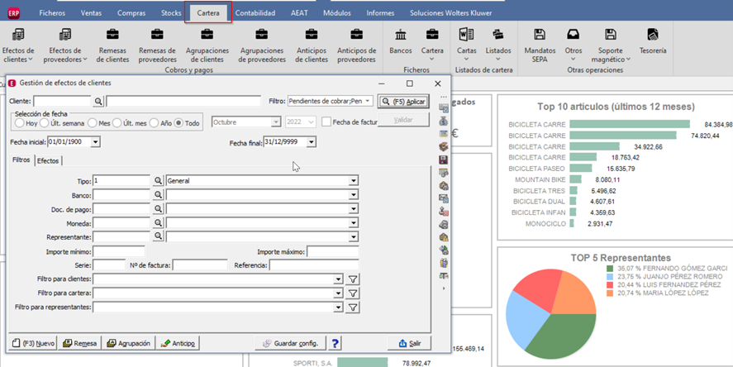The image size is (733, 367).
Task: Click the Agrupación button
Action: (128, 343)
